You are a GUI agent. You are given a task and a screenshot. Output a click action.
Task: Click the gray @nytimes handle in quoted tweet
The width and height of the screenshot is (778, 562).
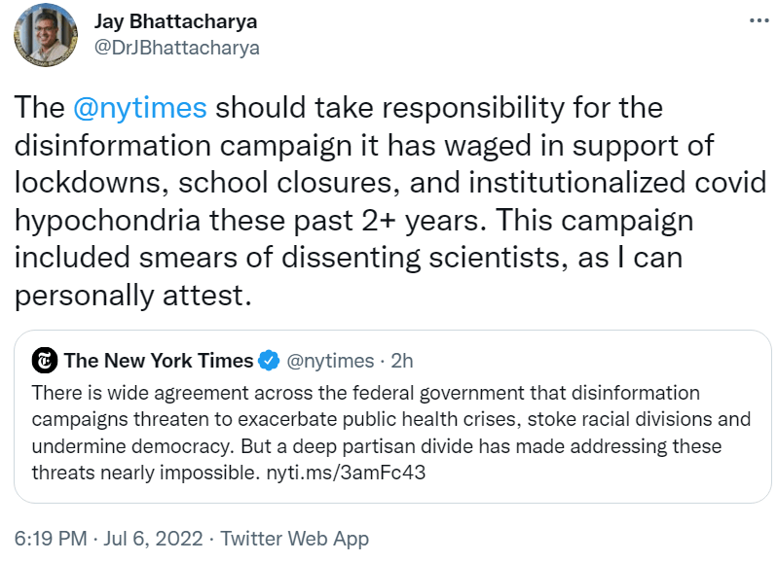point(330,361)
